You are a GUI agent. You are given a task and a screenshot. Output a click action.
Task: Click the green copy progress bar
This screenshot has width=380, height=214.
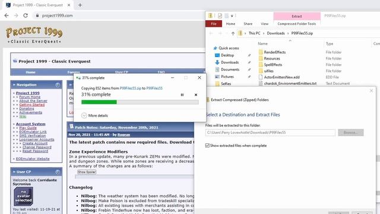pyautogui.click(x=140, y=102)
